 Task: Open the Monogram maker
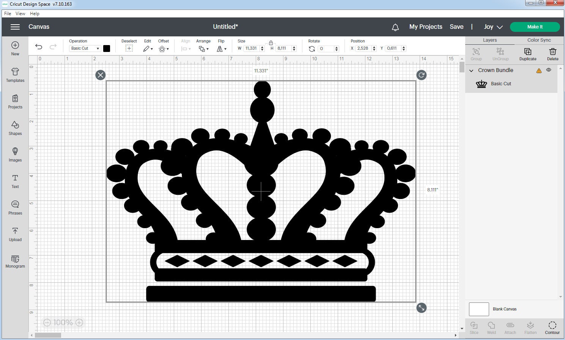(x=15, y=262)
